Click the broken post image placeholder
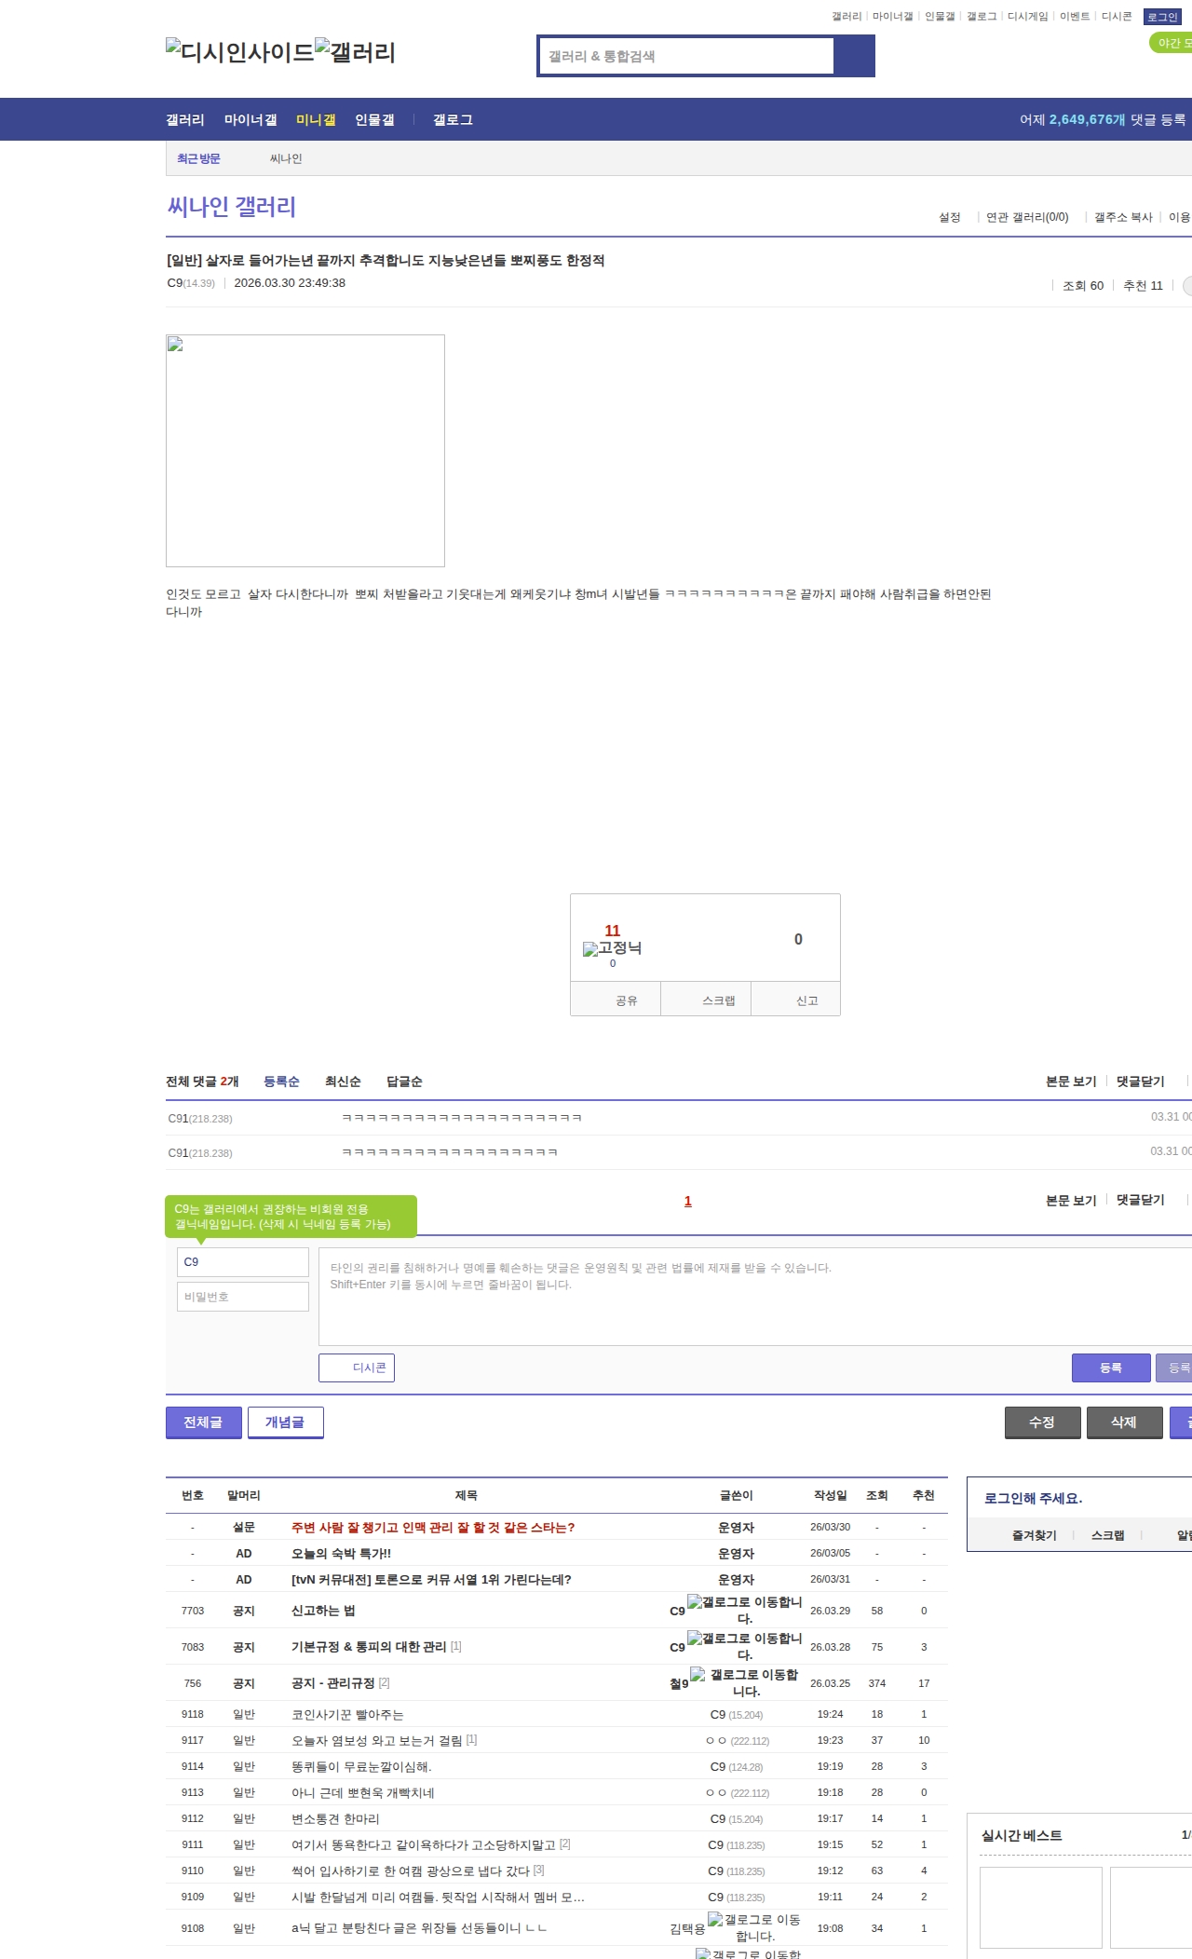The height and width of the screenshot is (1959, 1192). [x=305, y=451]
